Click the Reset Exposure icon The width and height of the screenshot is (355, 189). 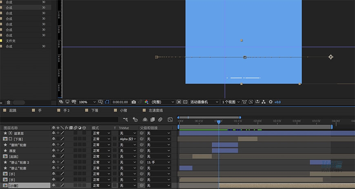[271, 102]
